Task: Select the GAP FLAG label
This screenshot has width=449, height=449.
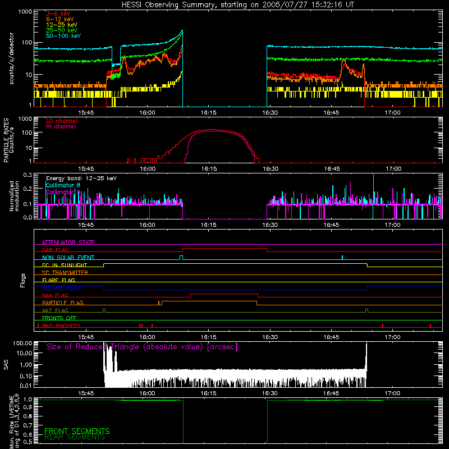Action: 55,250
